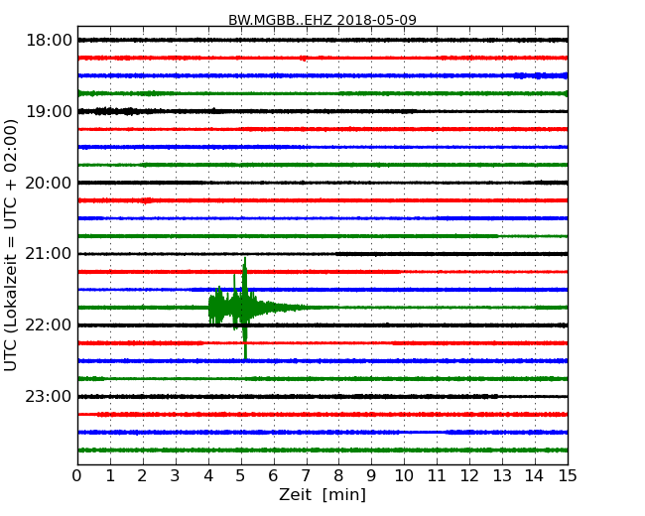Pick x-axis tick label 12
The width and height of the screenshot is (645, 516).
[469, 476]
